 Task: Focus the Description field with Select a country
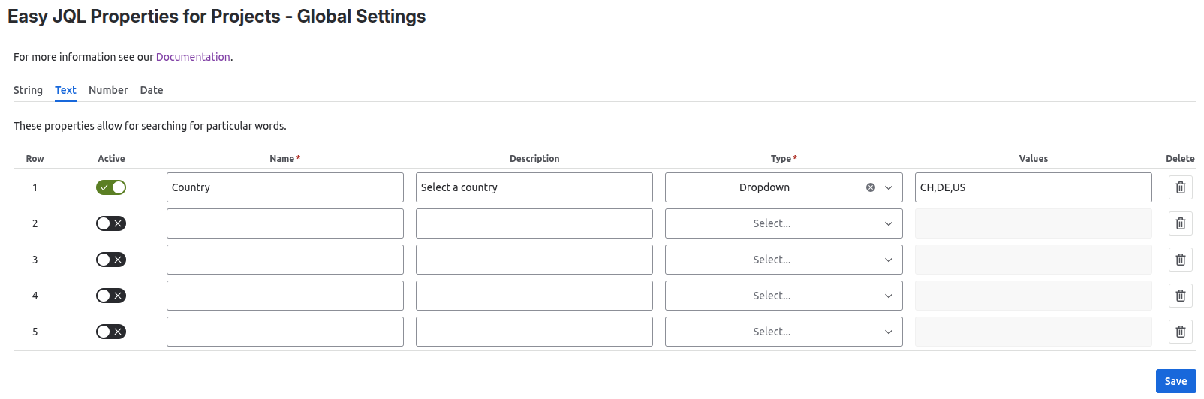534,187
